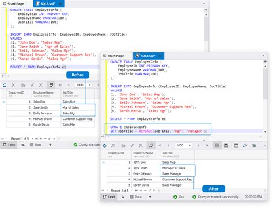Close SQL3.sql tab in back window
The height and width of the screenshot is (209, 273).
coord(60,3)
